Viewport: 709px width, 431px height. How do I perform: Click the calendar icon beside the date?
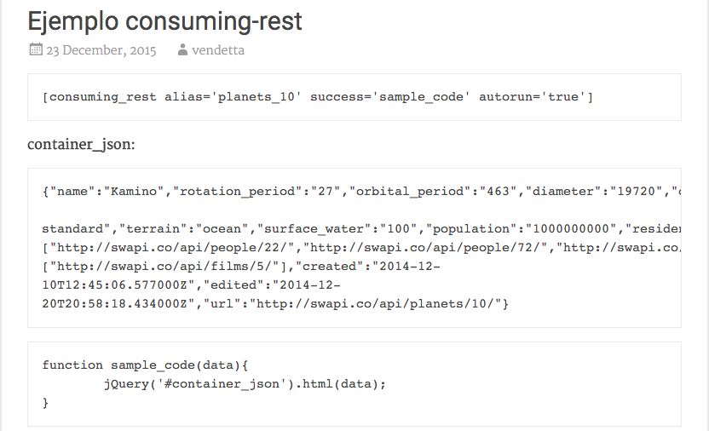pos(36,49)
